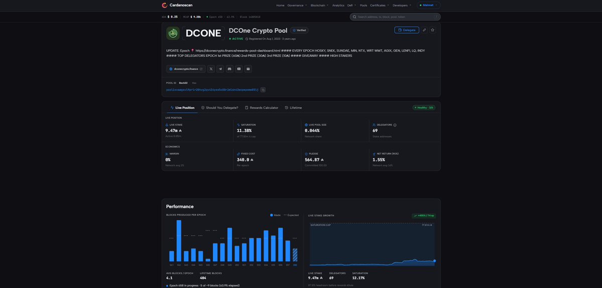
Task: Click the Pledge shield icon
Action: [x=306, y=154]
